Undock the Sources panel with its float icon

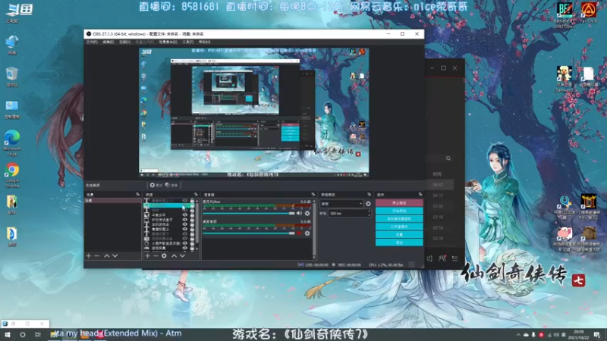click(196, 195)
